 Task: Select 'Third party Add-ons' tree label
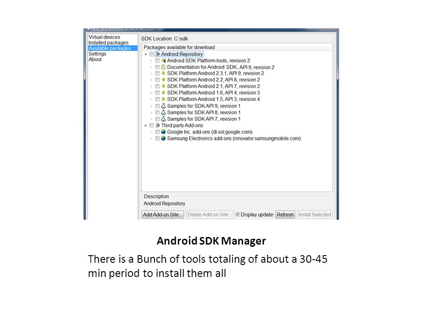pyautogui.click(x=182, y=125)
